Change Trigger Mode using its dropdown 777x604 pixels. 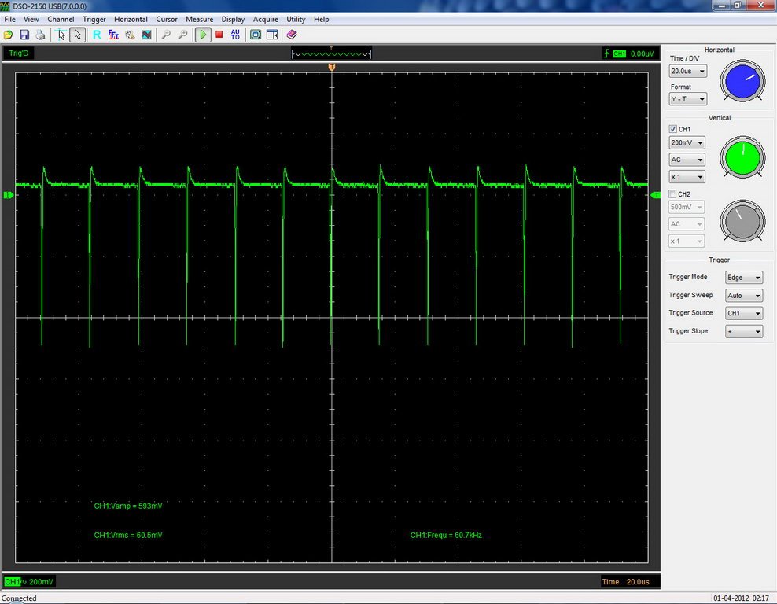[743, 277]
